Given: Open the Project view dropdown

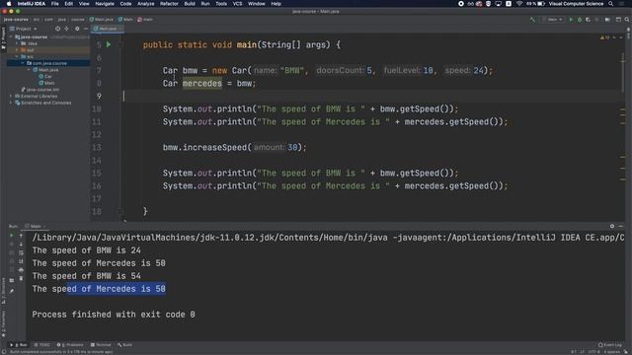Looking at the screenshot, I should click(24, 29).
